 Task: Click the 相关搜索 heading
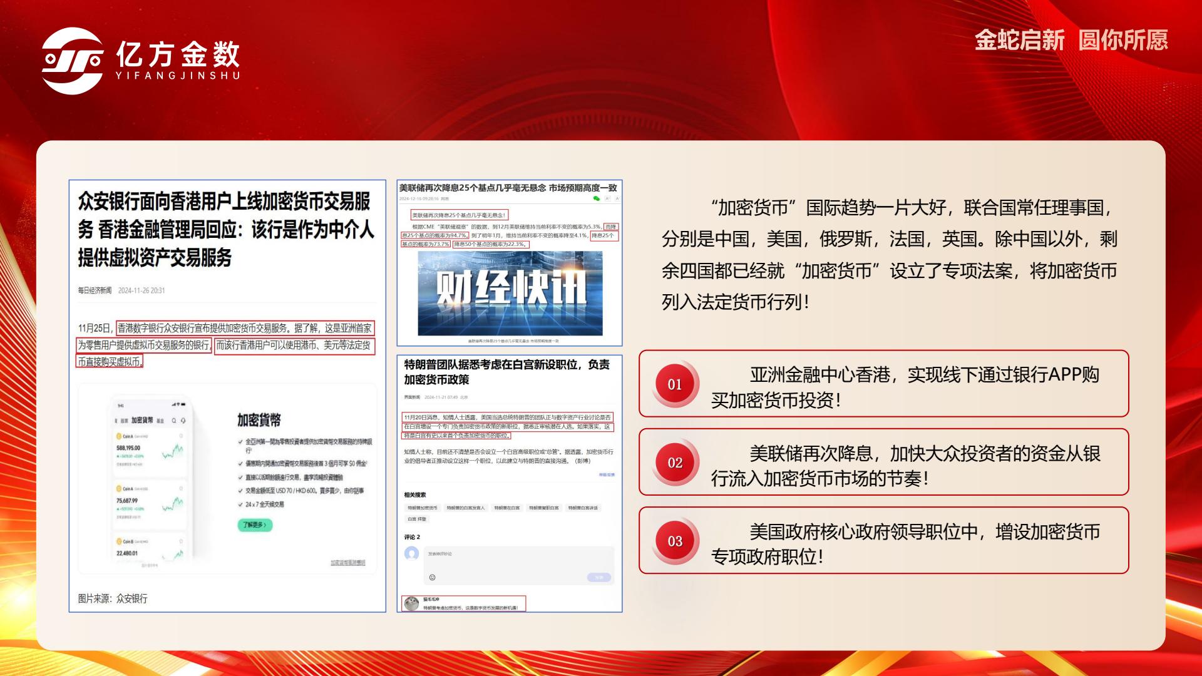pyautogui.click(x=414, y=494)
